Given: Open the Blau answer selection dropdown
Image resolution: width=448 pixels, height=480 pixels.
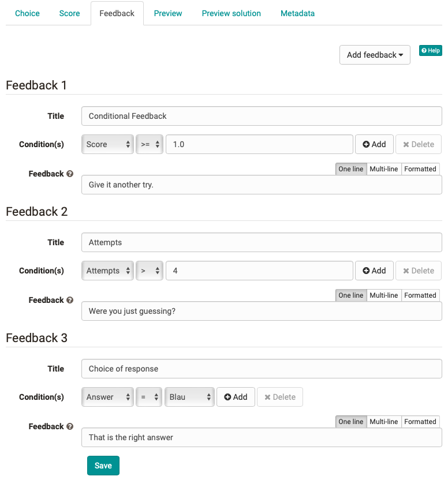Looking at the screenshot, I should 189,397.
